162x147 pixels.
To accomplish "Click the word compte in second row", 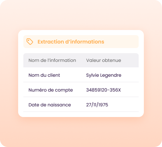I will (64, 90).
